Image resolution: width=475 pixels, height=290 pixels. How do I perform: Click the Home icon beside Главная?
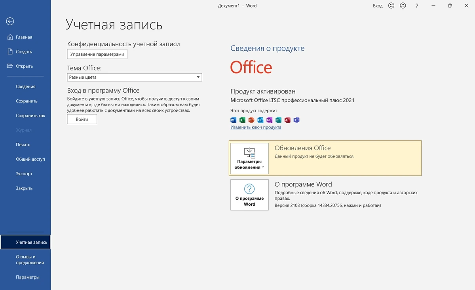pyautogui.click(x=10, y=37)
